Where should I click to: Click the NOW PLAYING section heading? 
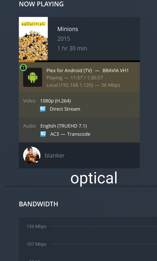coord(41,4)
